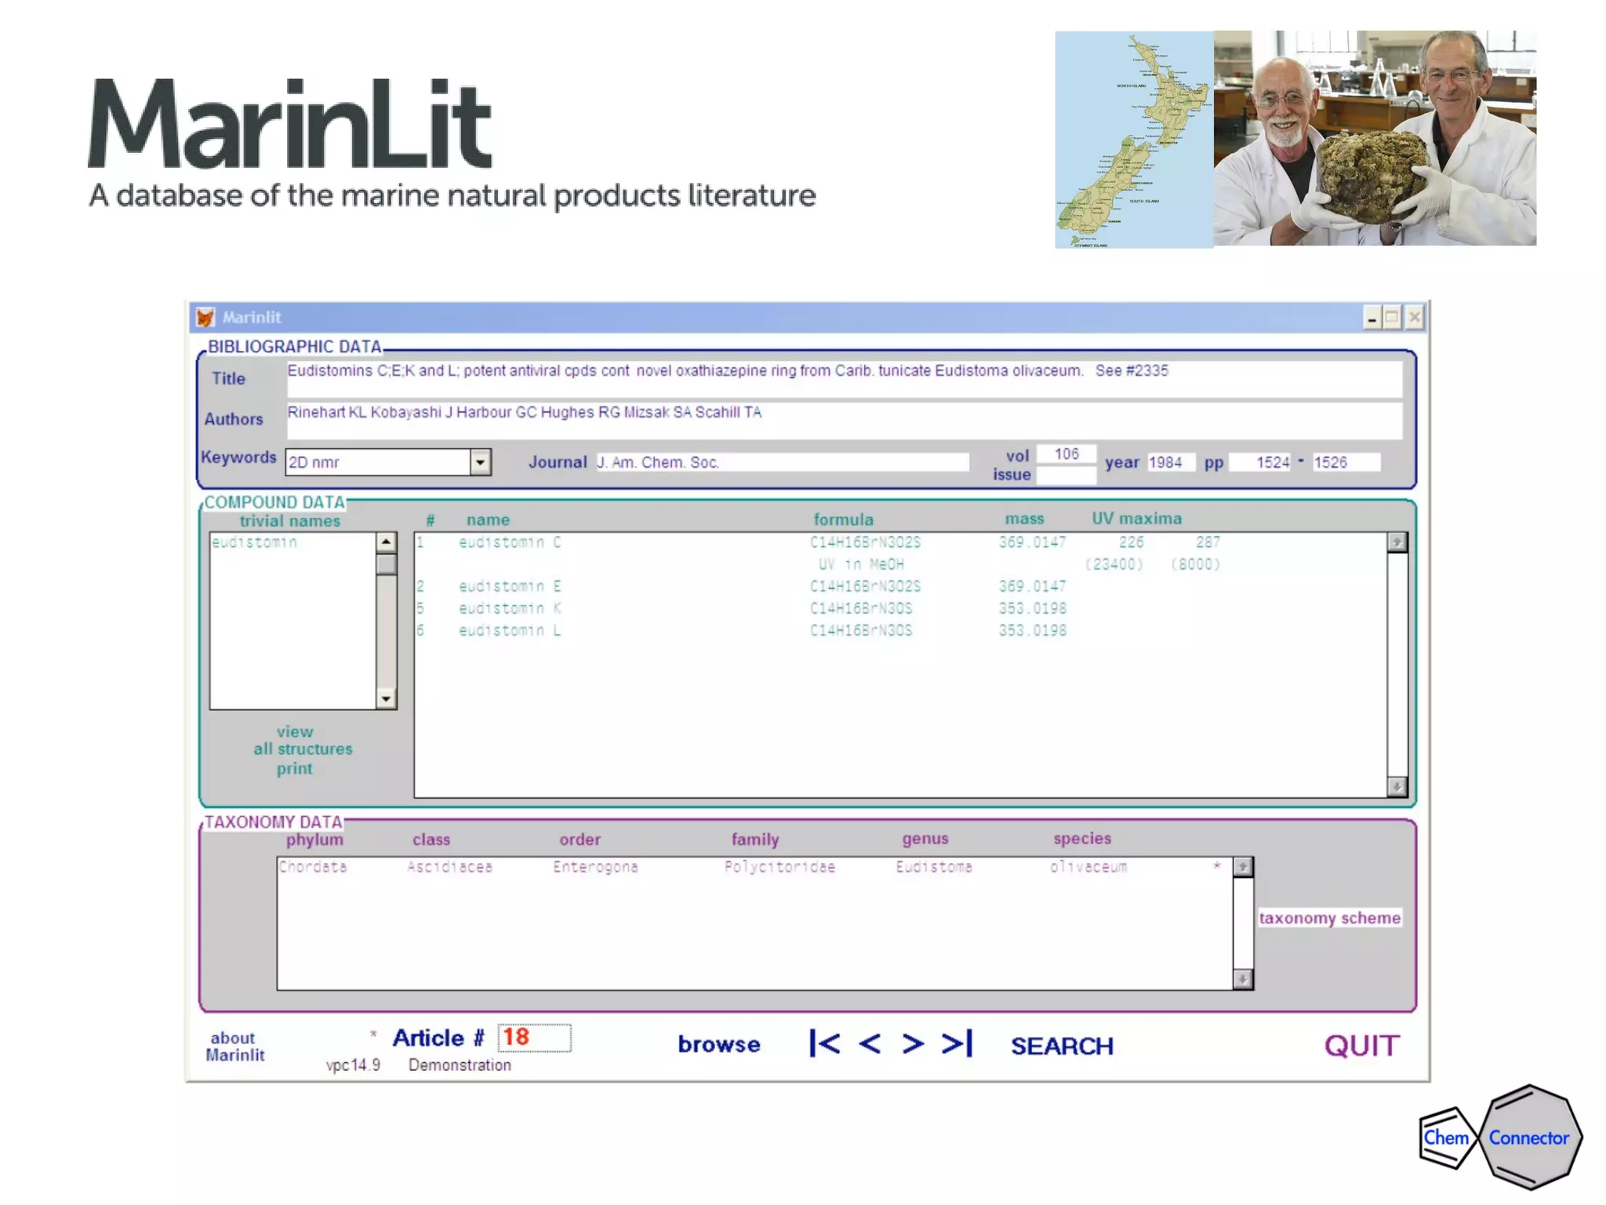
Task: Jump to last record with >| button
Action: (x=957, y=1043)
